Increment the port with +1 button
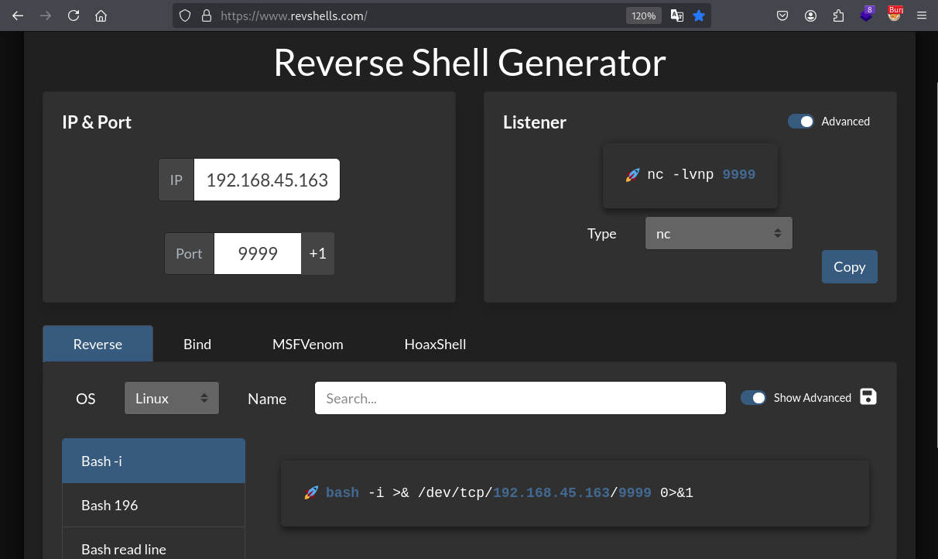938x559 pixels. (318, 253)
